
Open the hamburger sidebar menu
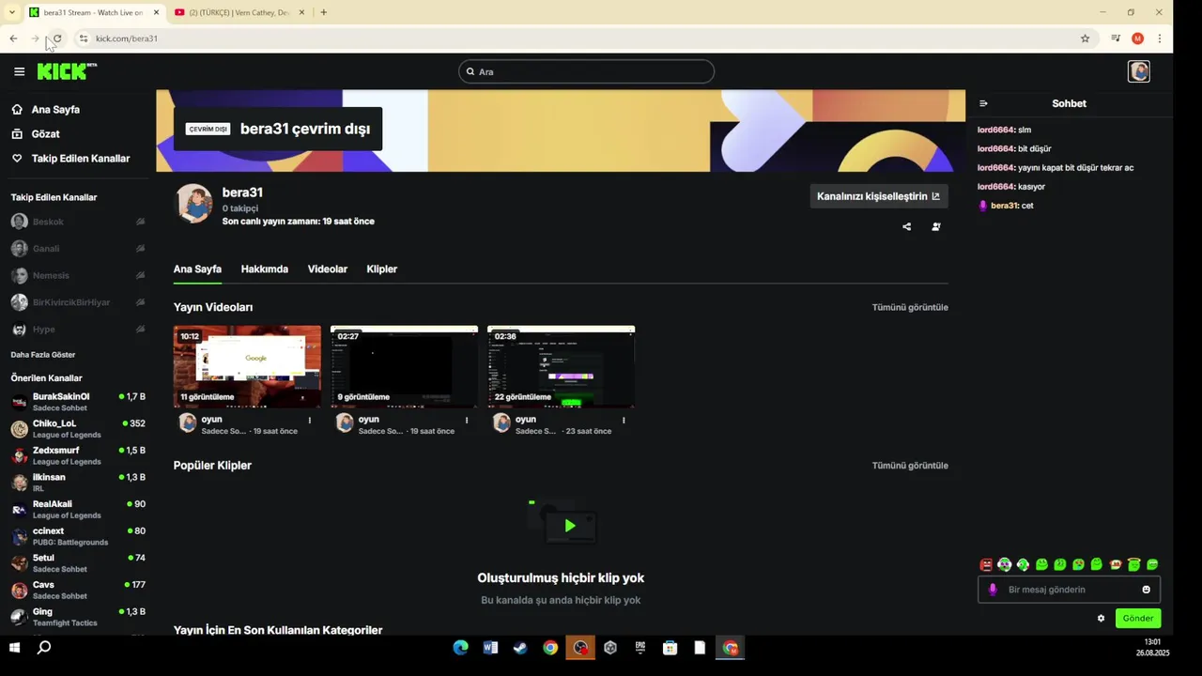coord(19,71)
